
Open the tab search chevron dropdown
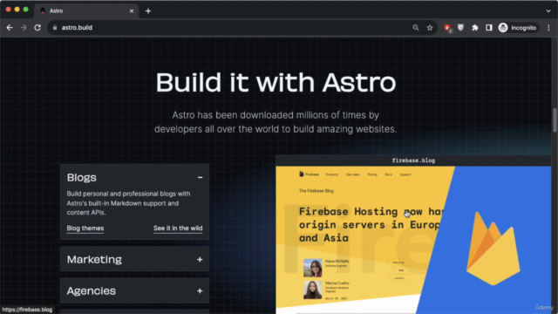[x=548, y=11]
